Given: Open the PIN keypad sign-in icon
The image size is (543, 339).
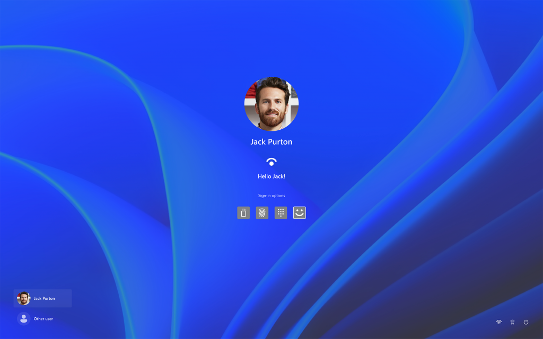Looking at the screenshot, I should (x=281, y=212).
